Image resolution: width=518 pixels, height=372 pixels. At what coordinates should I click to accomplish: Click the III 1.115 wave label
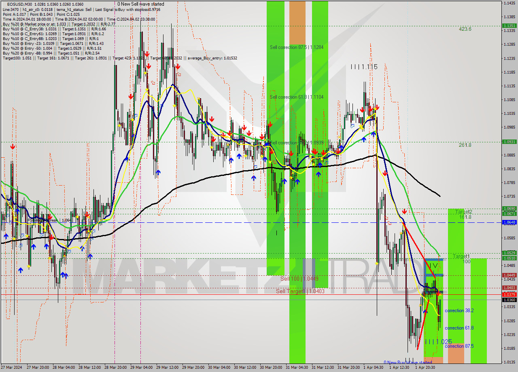364,67
